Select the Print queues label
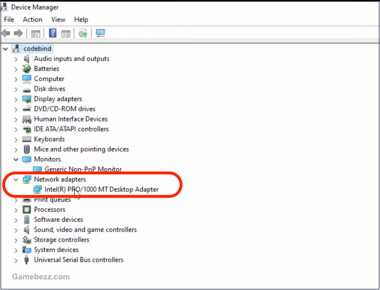The image size is (380, 290). click(52, 199)
